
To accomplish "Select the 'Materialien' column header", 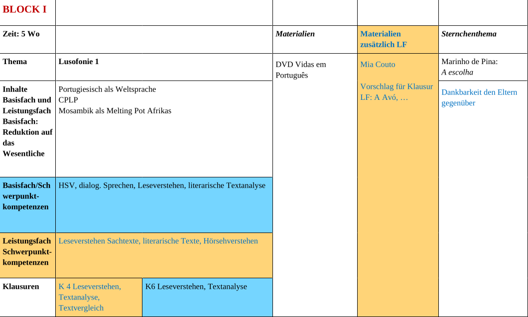I will [295, 34].
